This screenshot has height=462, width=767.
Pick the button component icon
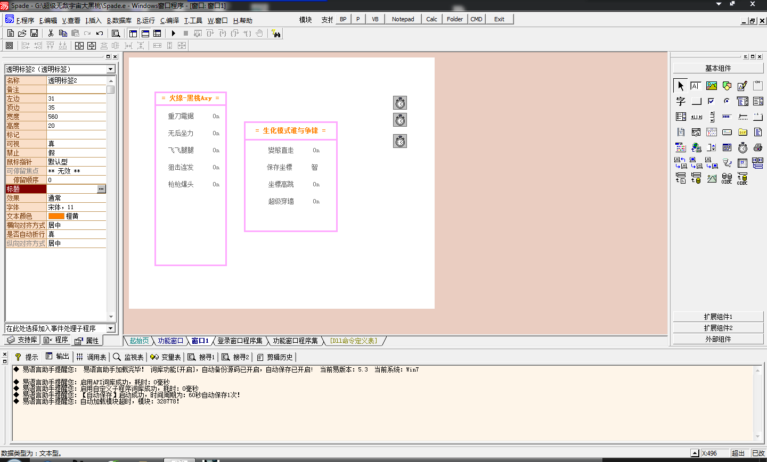696,101
